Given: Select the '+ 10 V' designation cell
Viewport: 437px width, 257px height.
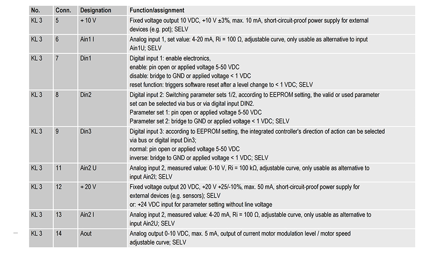Looking at the screenshot, I should click(x=88, y=21).
